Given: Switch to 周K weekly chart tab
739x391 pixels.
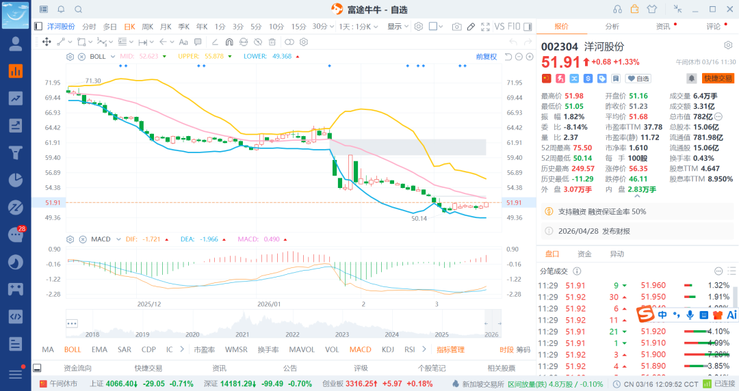Looking at the screenshot, I should 148,27.
